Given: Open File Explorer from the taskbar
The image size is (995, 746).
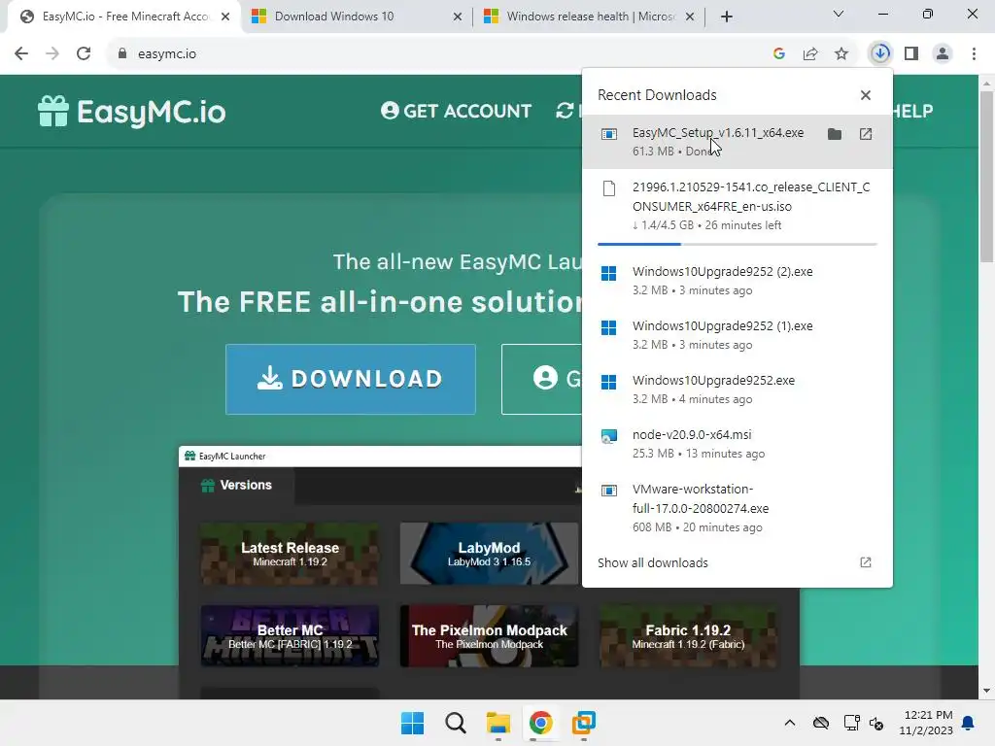Looking at the screenshot, I should click(498, 723).
